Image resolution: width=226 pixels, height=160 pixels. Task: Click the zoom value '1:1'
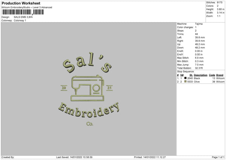[218, 16]
